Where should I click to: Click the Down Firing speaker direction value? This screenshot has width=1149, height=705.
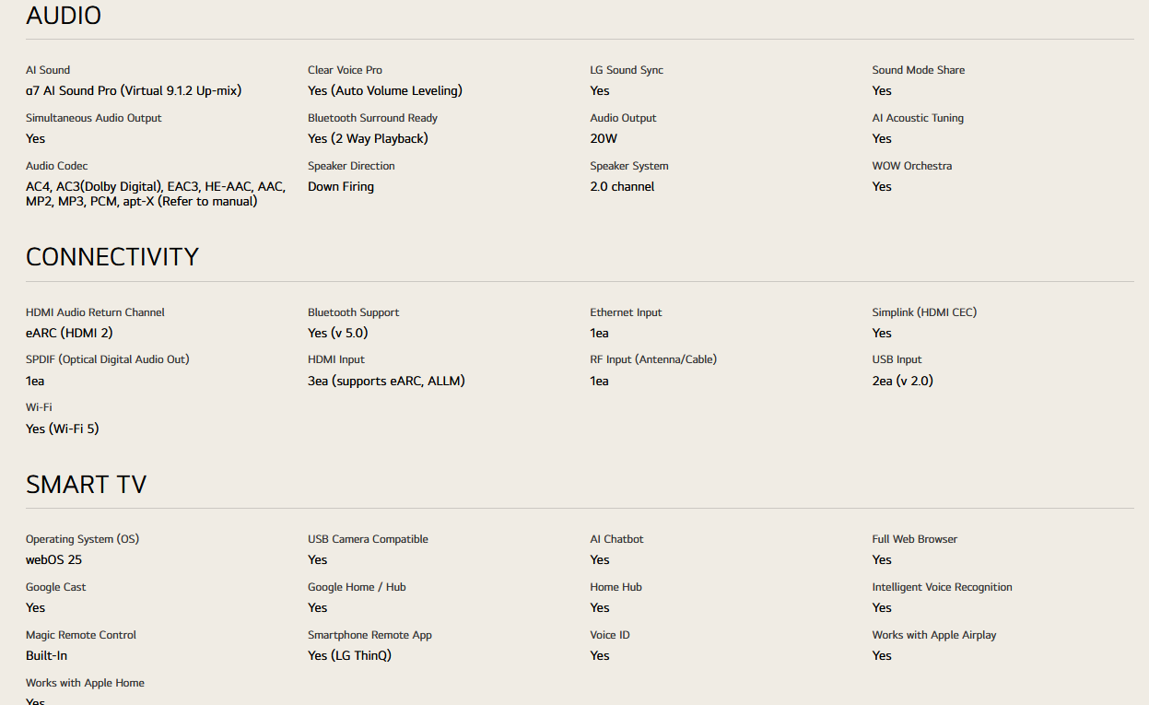[x=341, y=186]
